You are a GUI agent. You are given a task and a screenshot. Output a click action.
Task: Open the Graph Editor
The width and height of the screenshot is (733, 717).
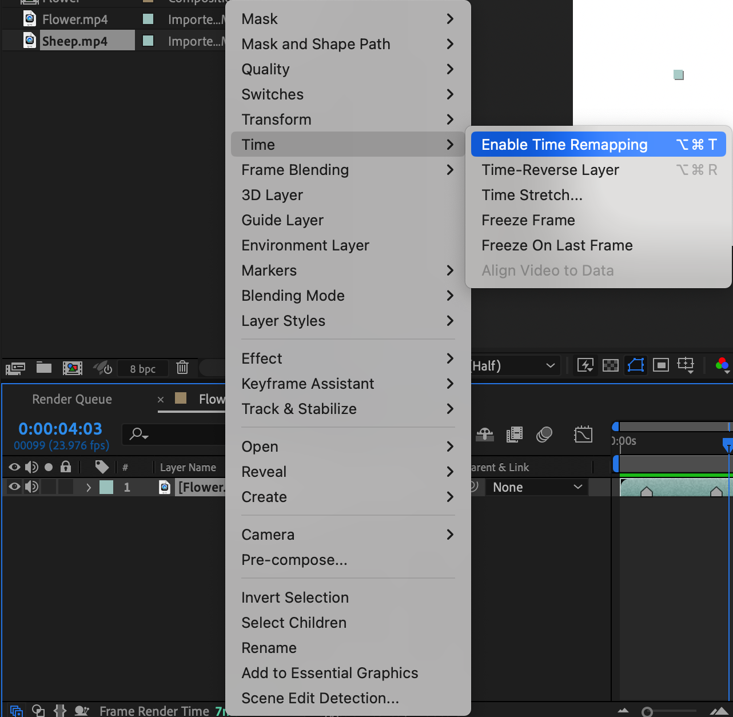(x=583, y=435)
